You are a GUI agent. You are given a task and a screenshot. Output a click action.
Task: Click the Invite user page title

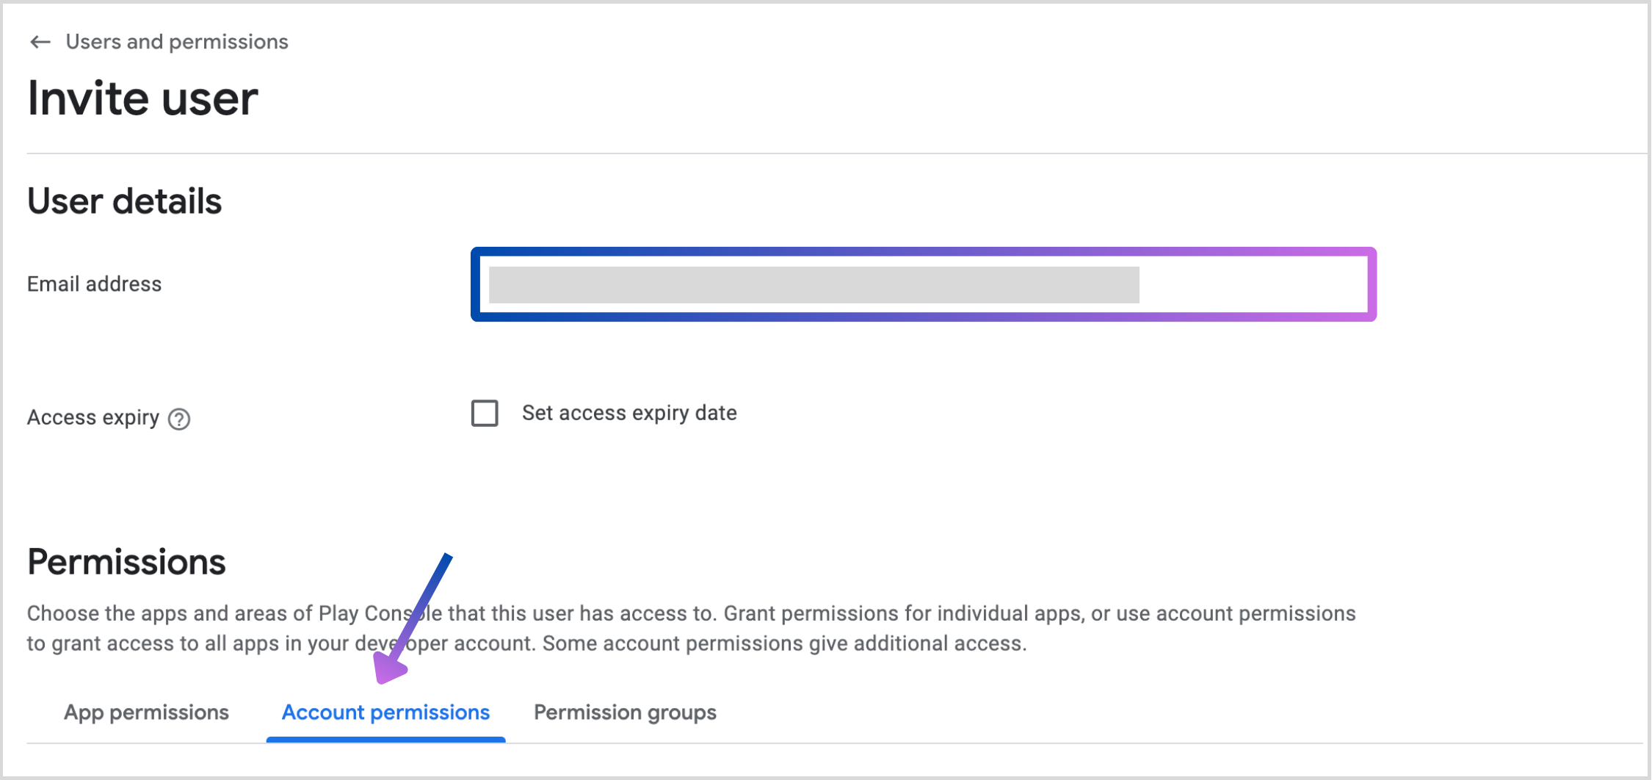pos(142,99)
